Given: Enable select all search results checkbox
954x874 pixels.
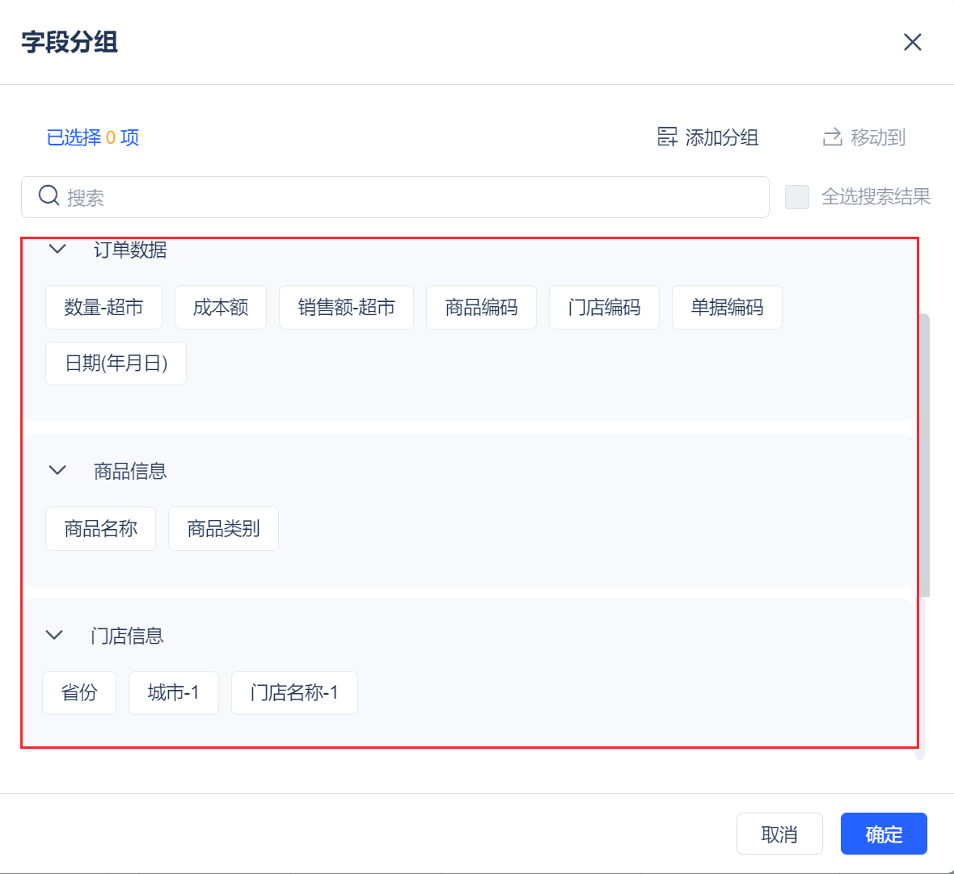Looking at the screenshot, I should [x=797, y=197].
